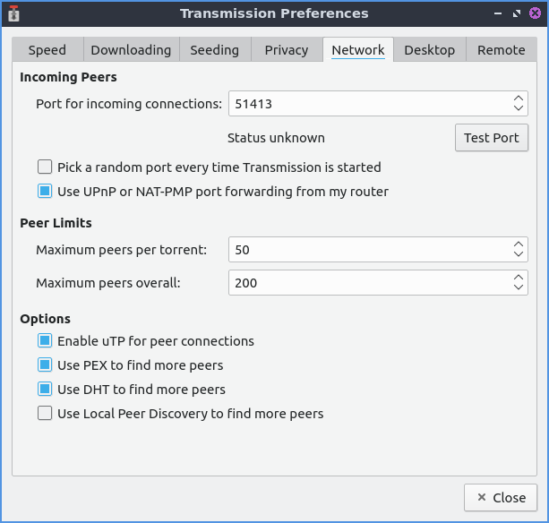549x523 pixels.
Task: Enable Local Peer Discovery option
Action: coord(45,414)
